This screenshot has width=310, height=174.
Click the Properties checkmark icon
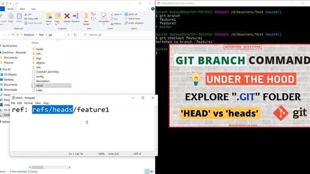(x=104, y=16)
